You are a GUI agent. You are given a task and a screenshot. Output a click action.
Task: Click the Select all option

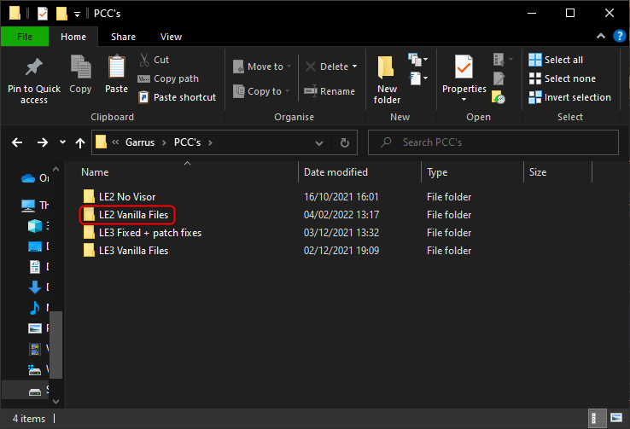(556, 60)
